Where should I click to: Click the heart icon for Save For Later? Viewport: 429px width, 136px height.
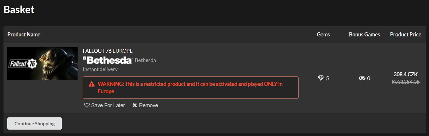87,105
